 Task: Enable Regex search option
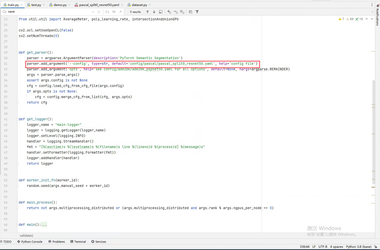[x=120, y=12]
